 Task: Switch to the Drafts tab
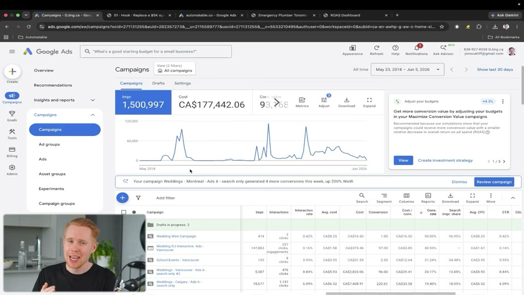click(x=158, y=83)
